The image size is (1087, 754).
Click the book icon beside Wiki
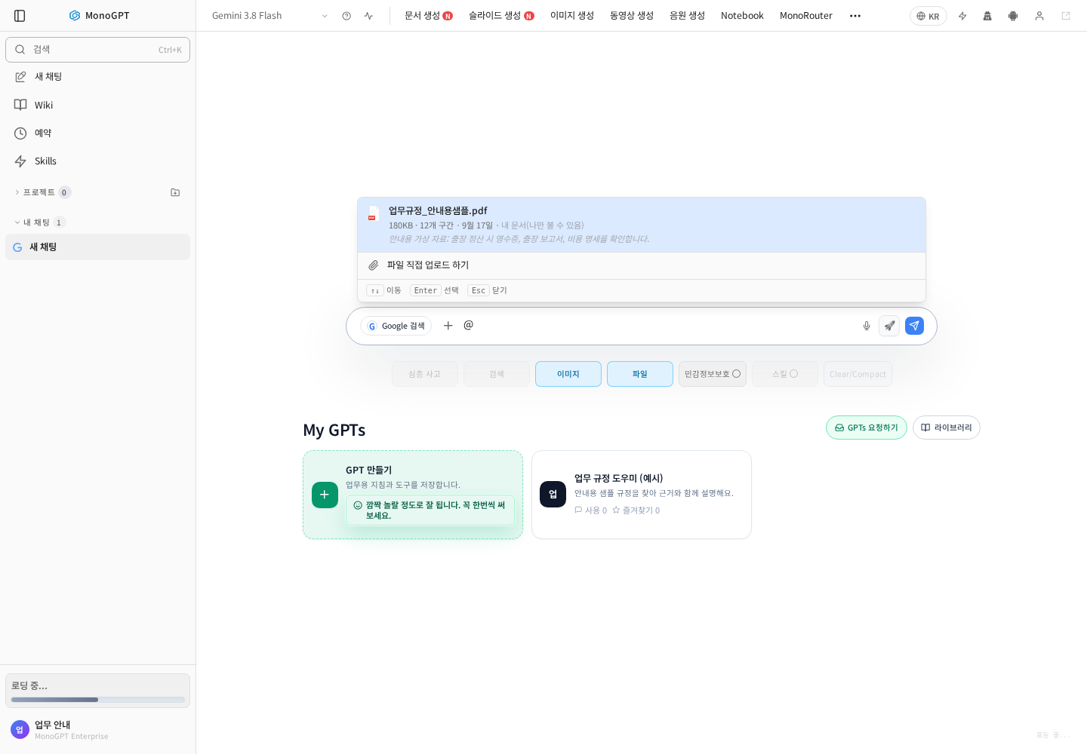point(20,105)
